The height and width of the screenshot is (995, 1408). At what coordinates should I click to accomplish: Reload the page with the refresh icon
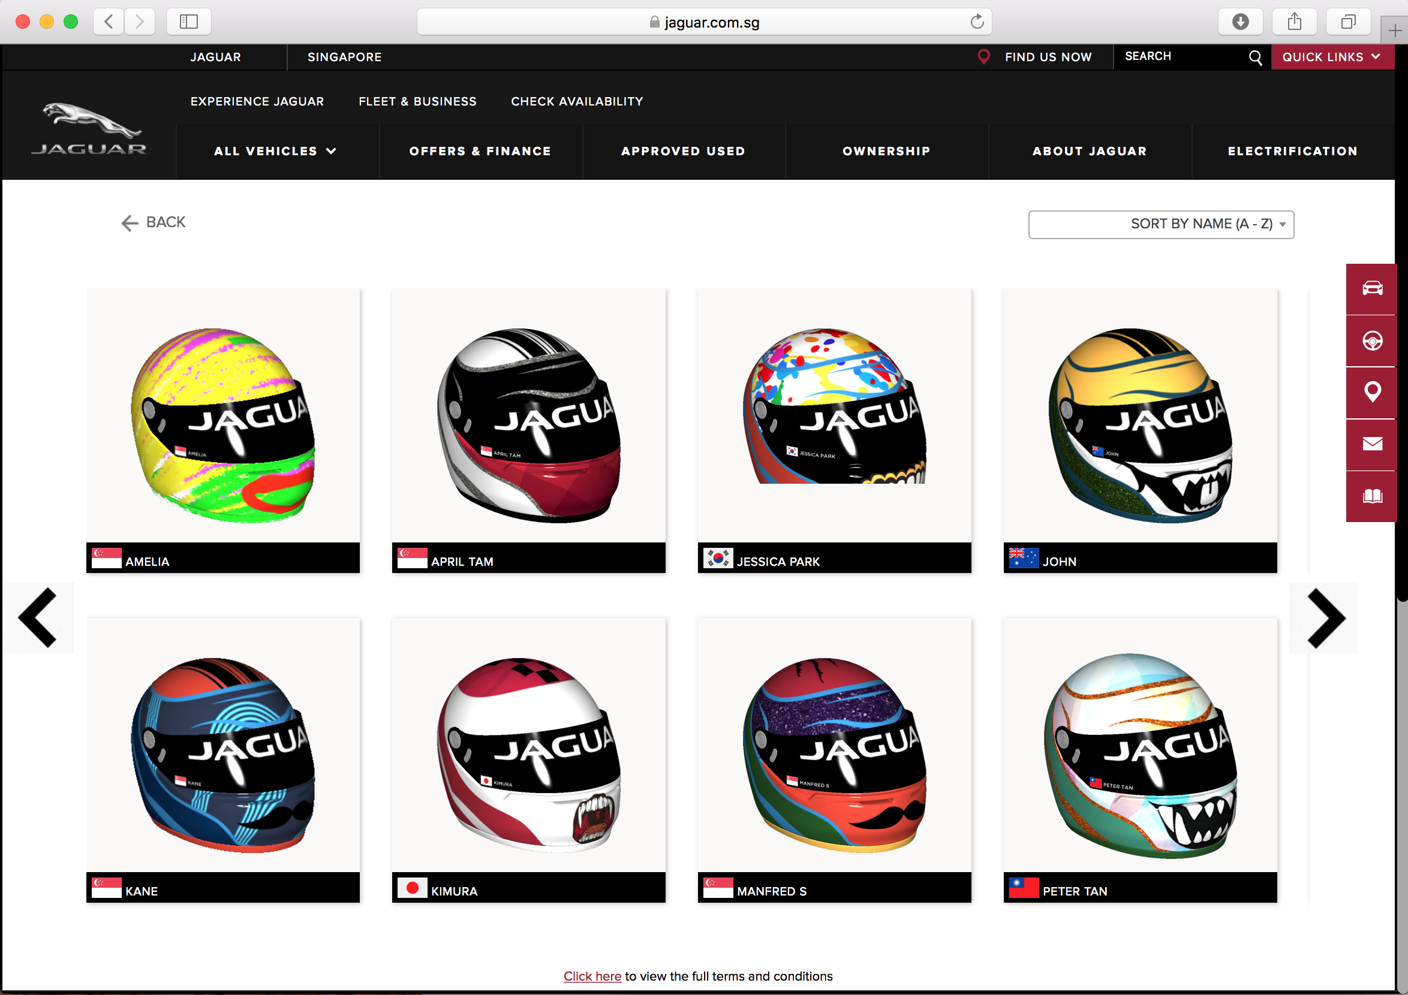pos(977,22)
